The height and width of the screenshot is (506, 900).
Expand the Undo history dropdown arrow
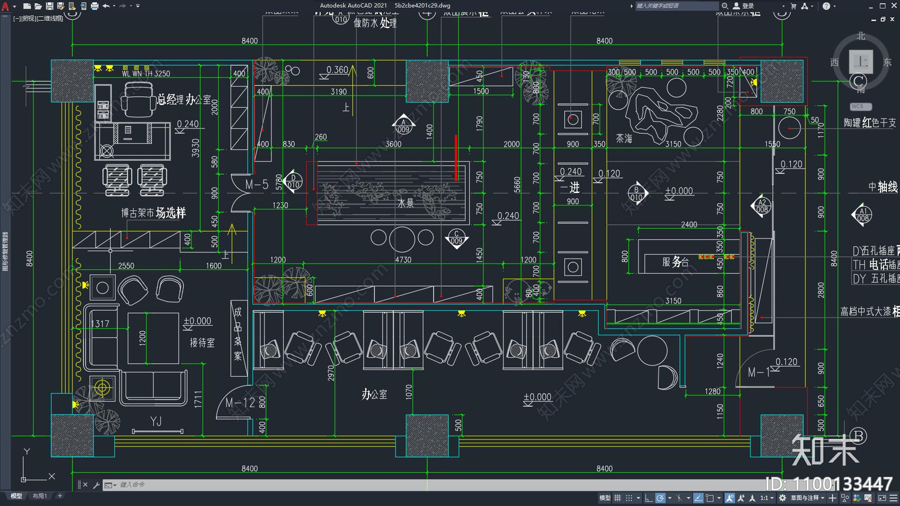point(114,6)
